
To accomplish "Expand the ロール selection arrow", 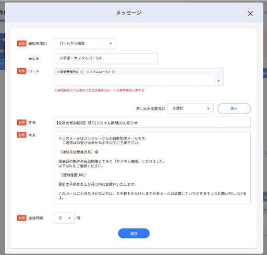I will click(x=219, y=81).
